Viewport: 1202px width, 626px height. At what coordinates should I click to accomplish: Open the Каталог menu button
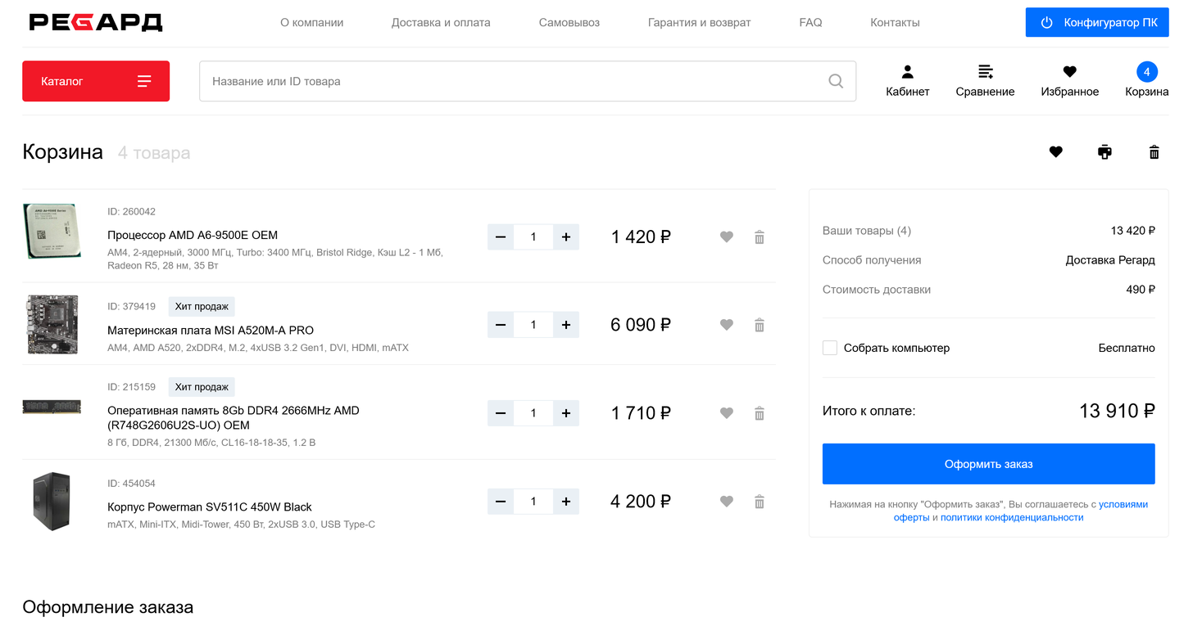(96, 81)
